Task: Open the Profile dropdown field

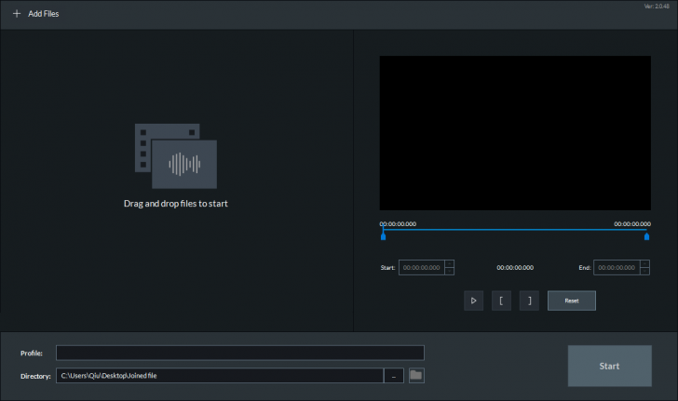Action: pyautogui.click(x=240, y=353)
